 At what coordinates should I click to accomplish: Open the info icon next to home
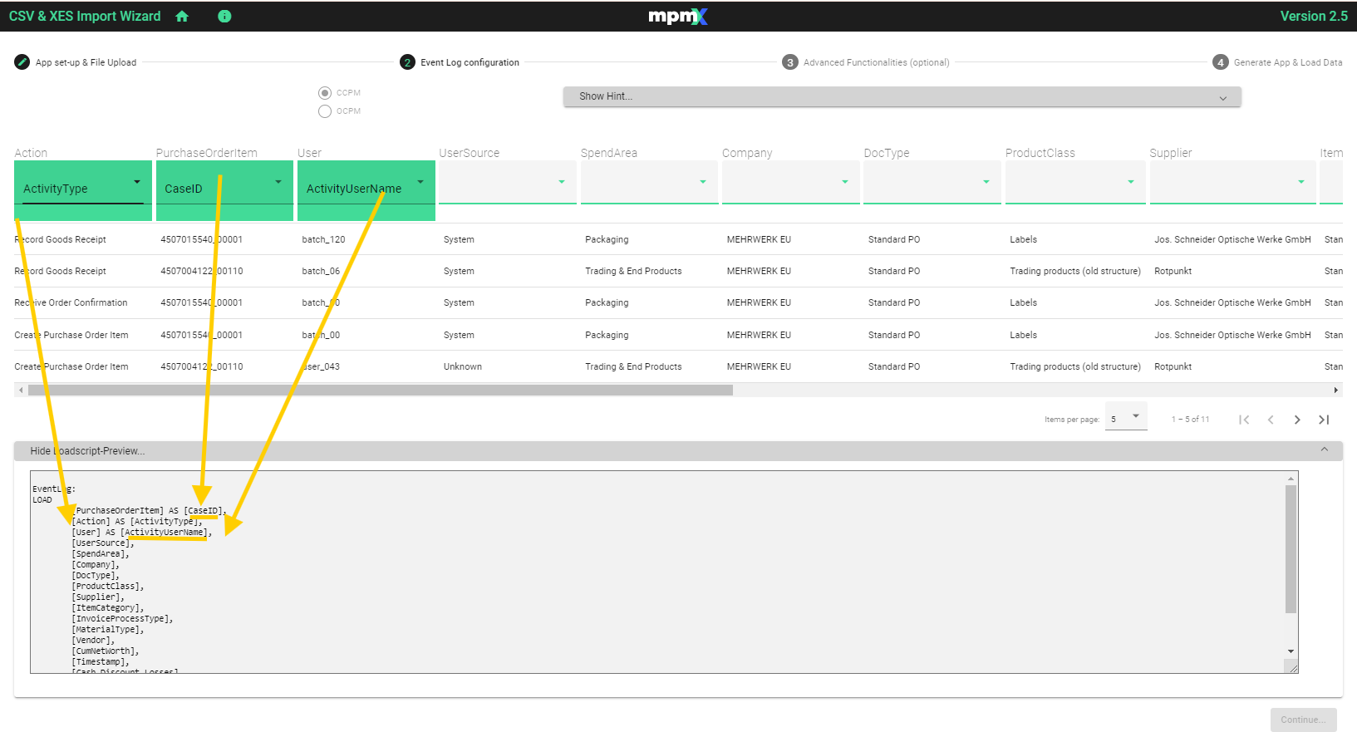[224, 16]
